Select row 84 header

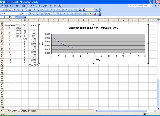pyautogui.click(x=2, y=65)
